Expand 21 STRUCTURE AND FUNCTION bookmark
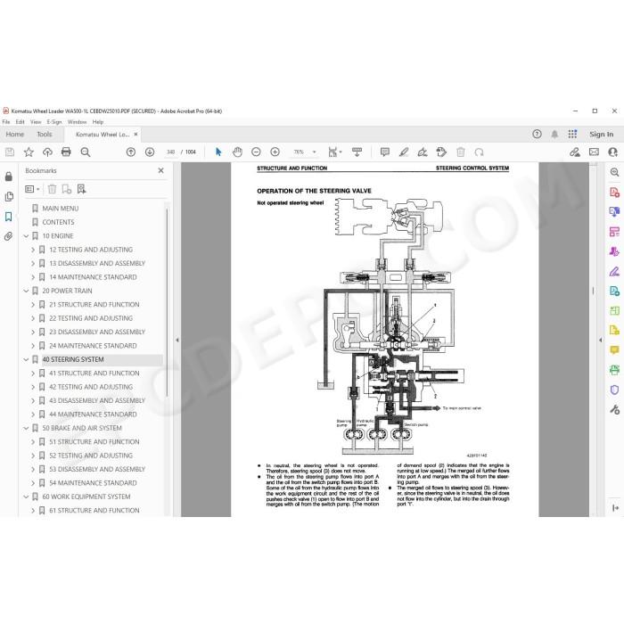The image size is (624, 624). point(33,305)
